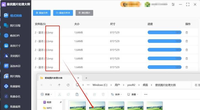Open the 更改尺寸 resize module
This screenshot has height=110, width=200.
coord(12,46)
